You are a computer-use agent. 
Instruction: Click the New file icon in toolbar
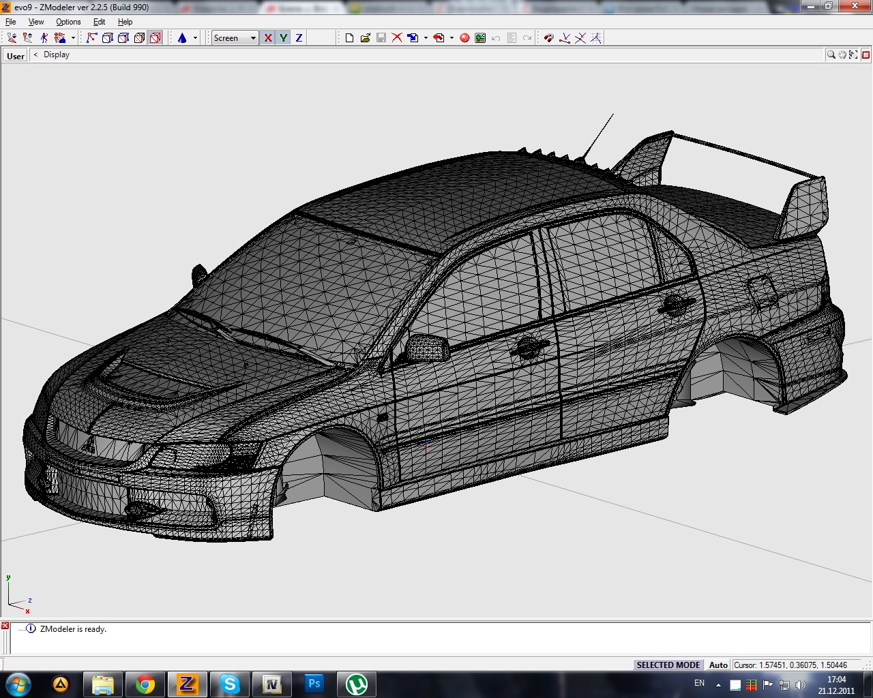[x=349, y=38]
